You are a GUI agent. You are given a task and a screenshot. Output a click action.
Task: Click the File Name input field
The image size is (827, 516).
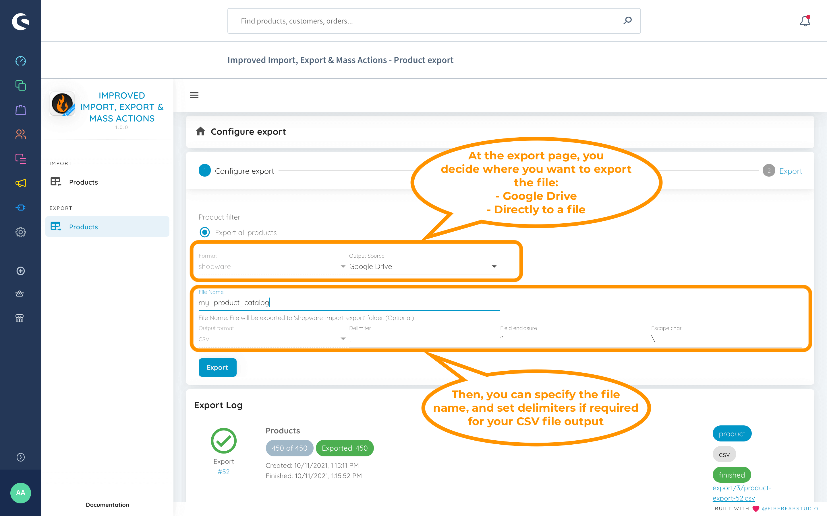pos(349,303)
